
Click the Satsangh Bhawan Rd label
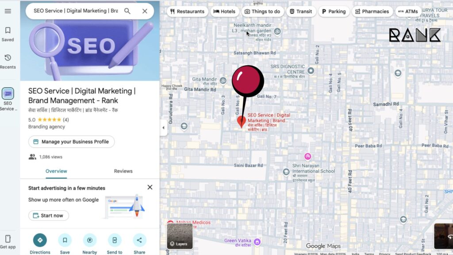point(254,53)
